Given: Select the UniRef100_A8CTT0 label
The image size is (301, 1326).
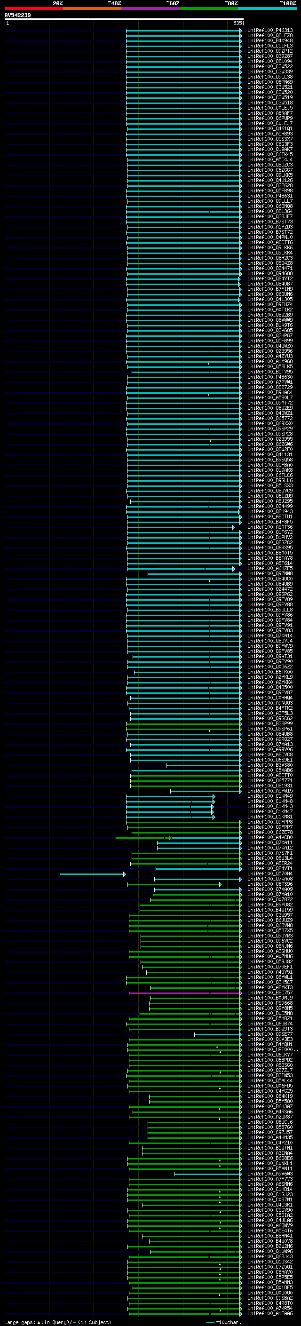Looking at the screenshot, I should (269, 775).
